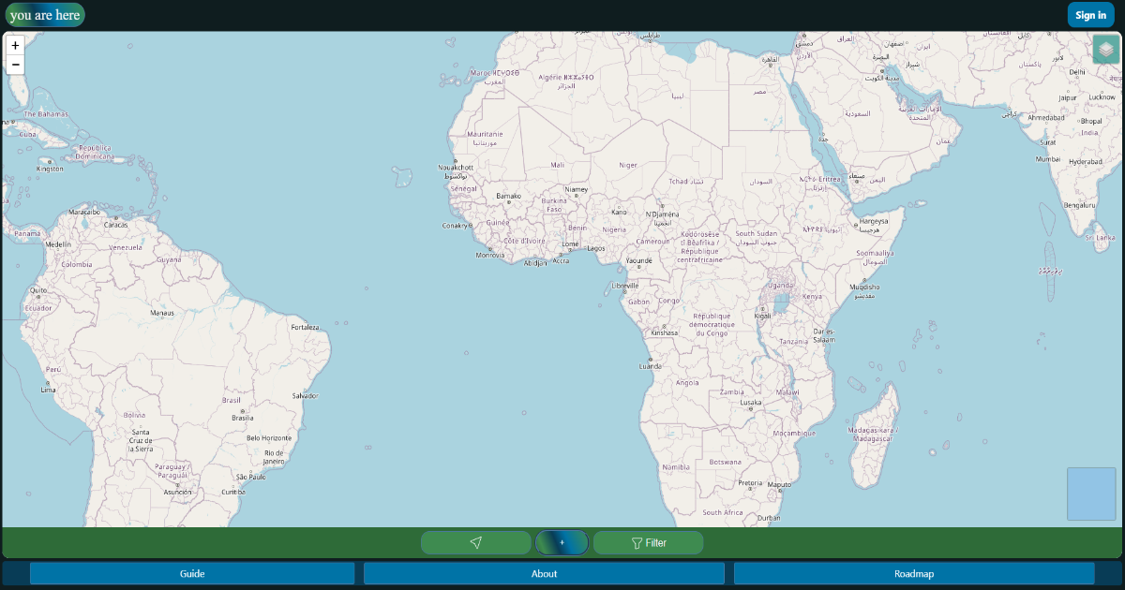Click the Maputo city label

780,484
